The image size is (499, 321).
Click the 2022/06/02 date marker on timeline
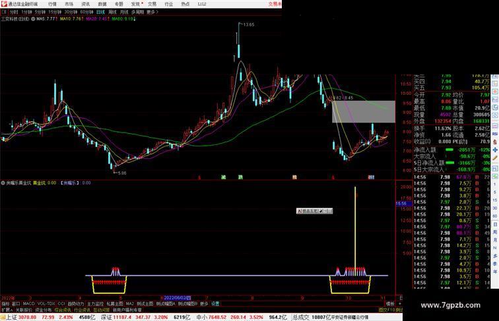click(x=176, y=298)
